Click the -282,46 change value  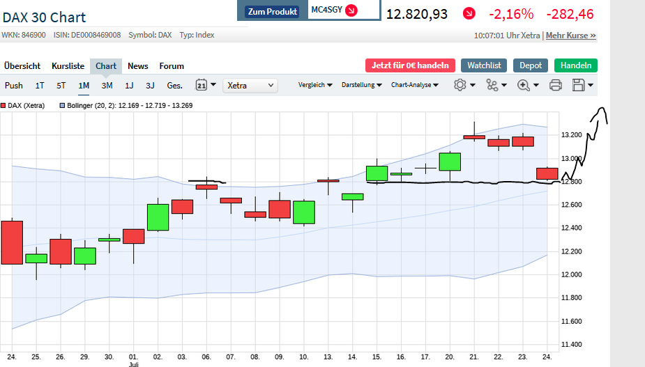(570, 14)
